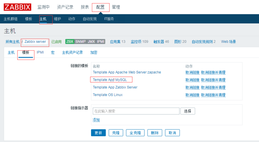Screen dimensions: 259x142
Task: Focus the 在此输入搜索 template search field
Action: [x=136, y=111]
